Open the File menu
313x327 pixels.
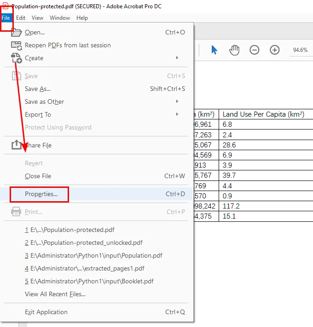click(x=6, y=18)
